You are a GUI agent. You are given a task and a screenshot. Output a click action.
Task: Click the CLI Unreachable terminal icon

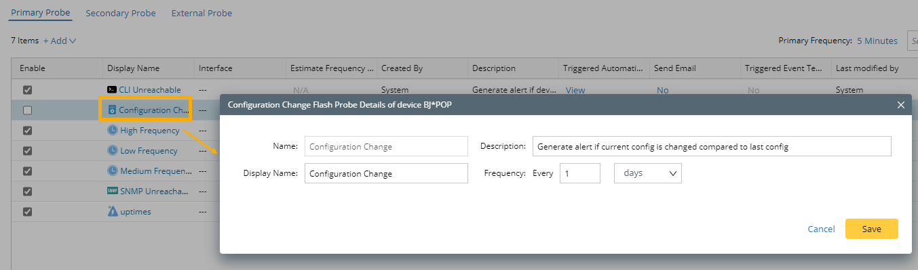[112, 90]
